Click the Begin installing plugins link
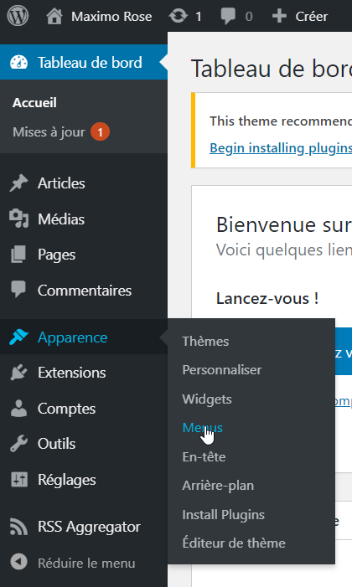The image size is (352, 587). click(x=281, y=148)
